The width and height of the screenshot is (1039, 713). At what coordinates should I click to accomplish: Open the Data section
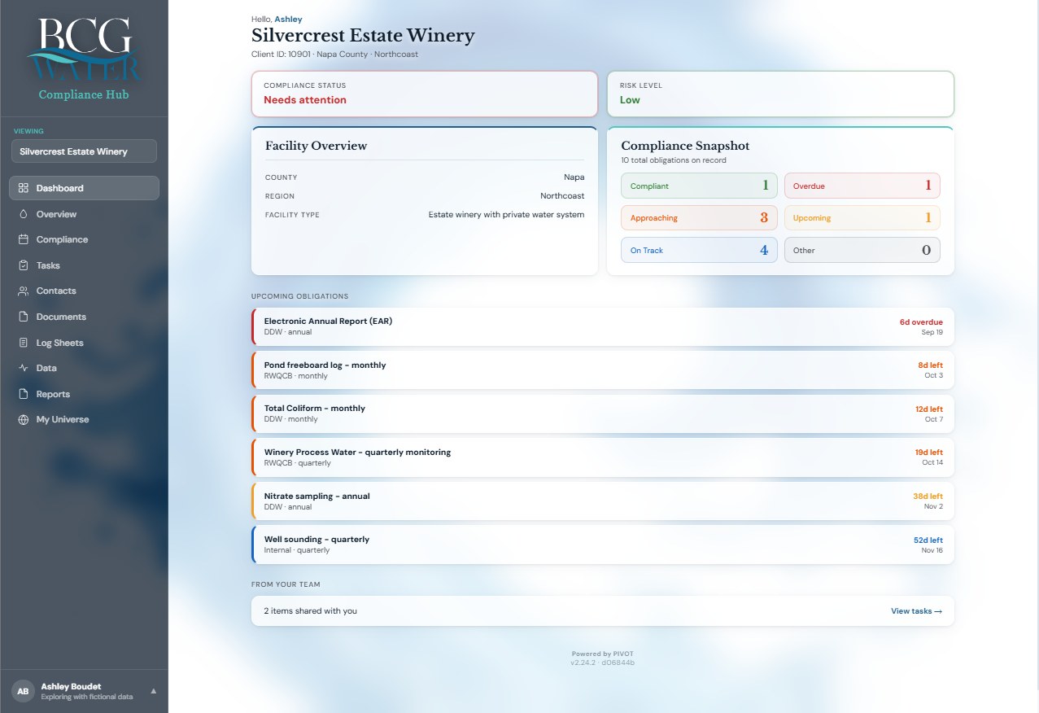[84, 368]
